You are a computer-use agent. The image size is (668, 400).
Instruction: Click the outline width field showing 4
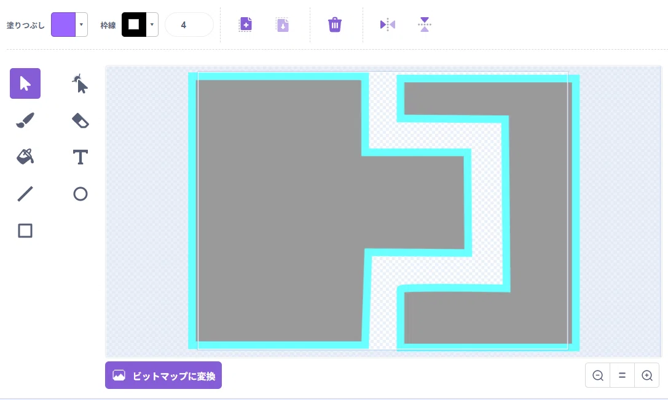click(189, 25)
